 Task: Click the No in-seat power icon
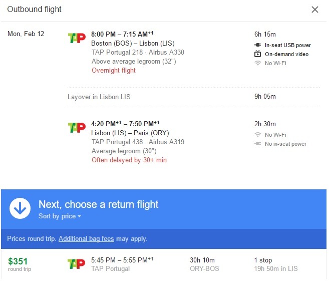pos(258,144)
